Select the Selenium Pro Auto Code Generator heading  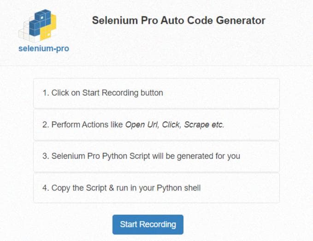coord(179,20)
